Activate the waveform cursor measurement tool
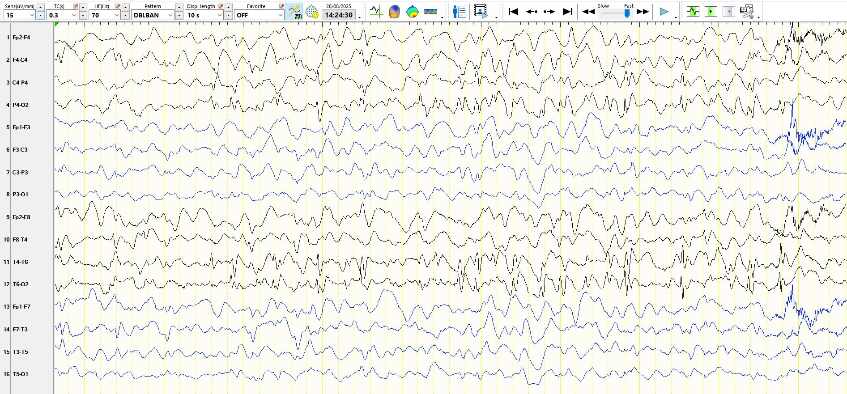The image size is (847, 394). click(x=376, y=12)
